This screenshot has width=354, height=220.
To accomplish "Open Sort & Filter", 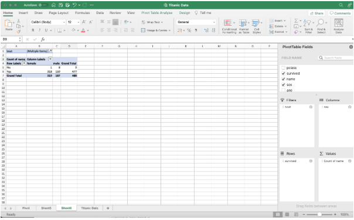I will pos(308,26).
